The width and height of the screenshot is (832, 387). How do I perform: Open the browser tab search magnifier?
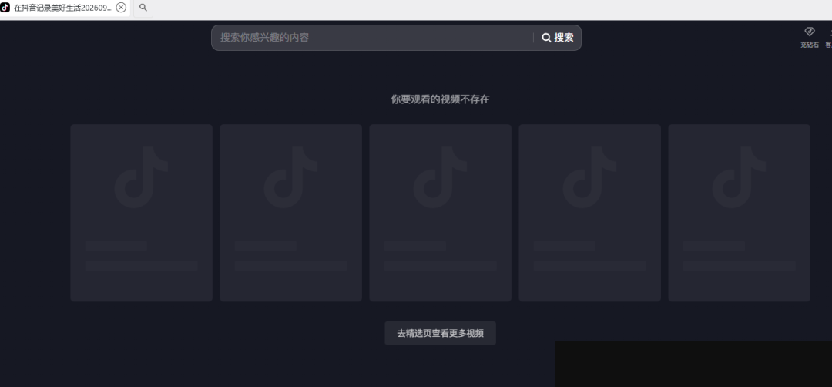[143, 8]
